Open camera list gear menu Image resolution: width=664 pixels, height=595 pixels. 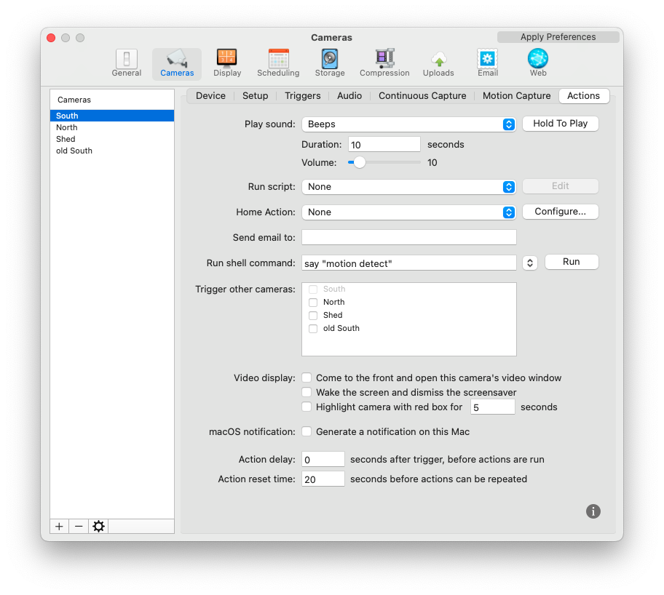pos(99,526)
